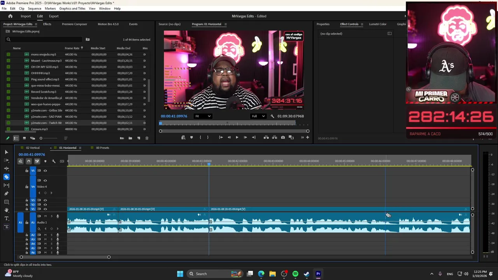Open the Sequence menu

click(x=35, y=8)
